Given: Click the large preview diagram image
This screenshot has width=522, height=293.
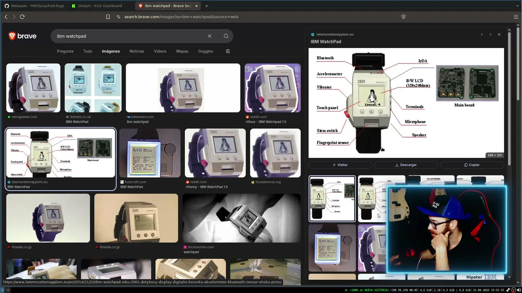Looking at the screenshot, I should [406, 103].
